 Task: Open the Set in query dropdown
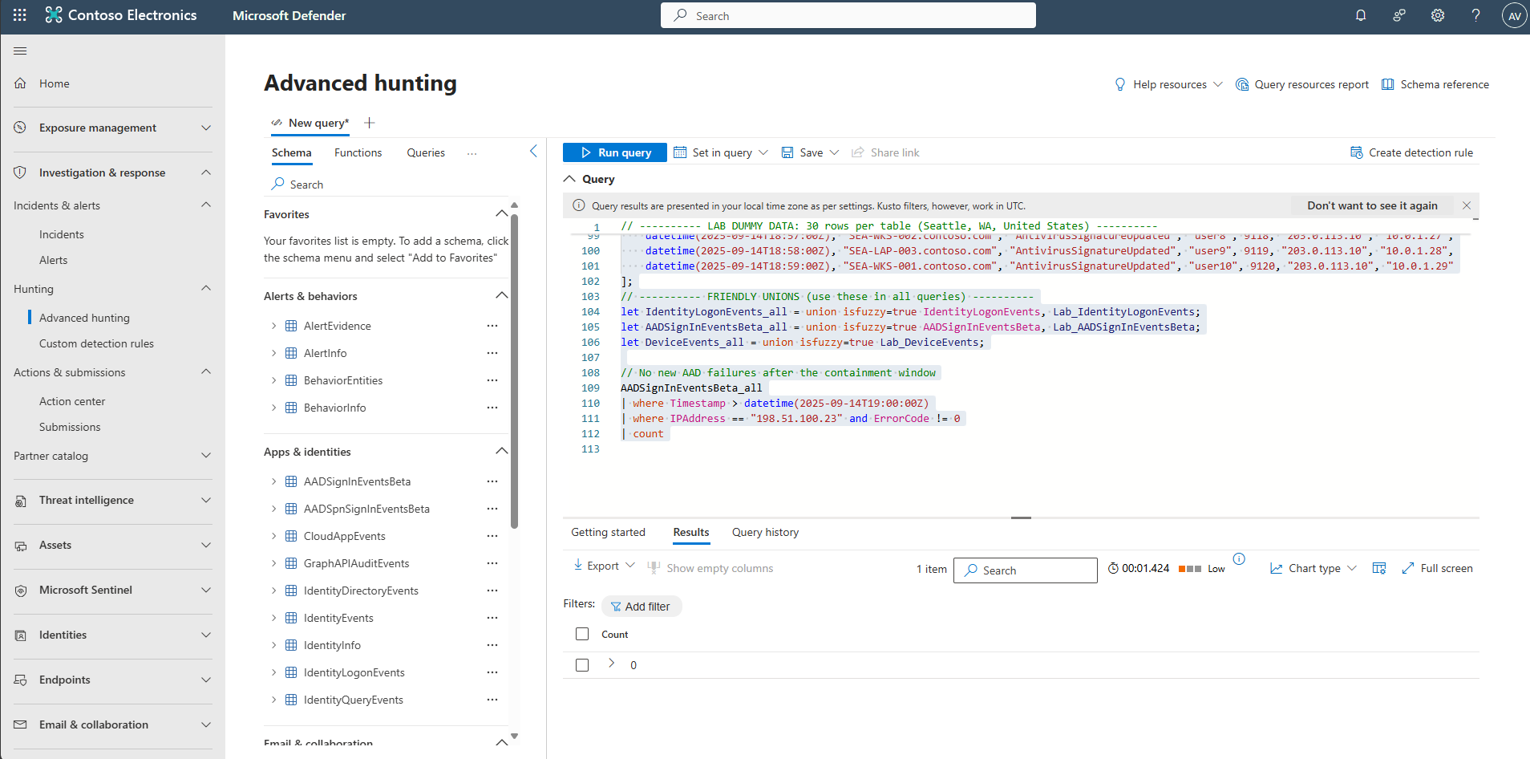(x=721, y=152)
